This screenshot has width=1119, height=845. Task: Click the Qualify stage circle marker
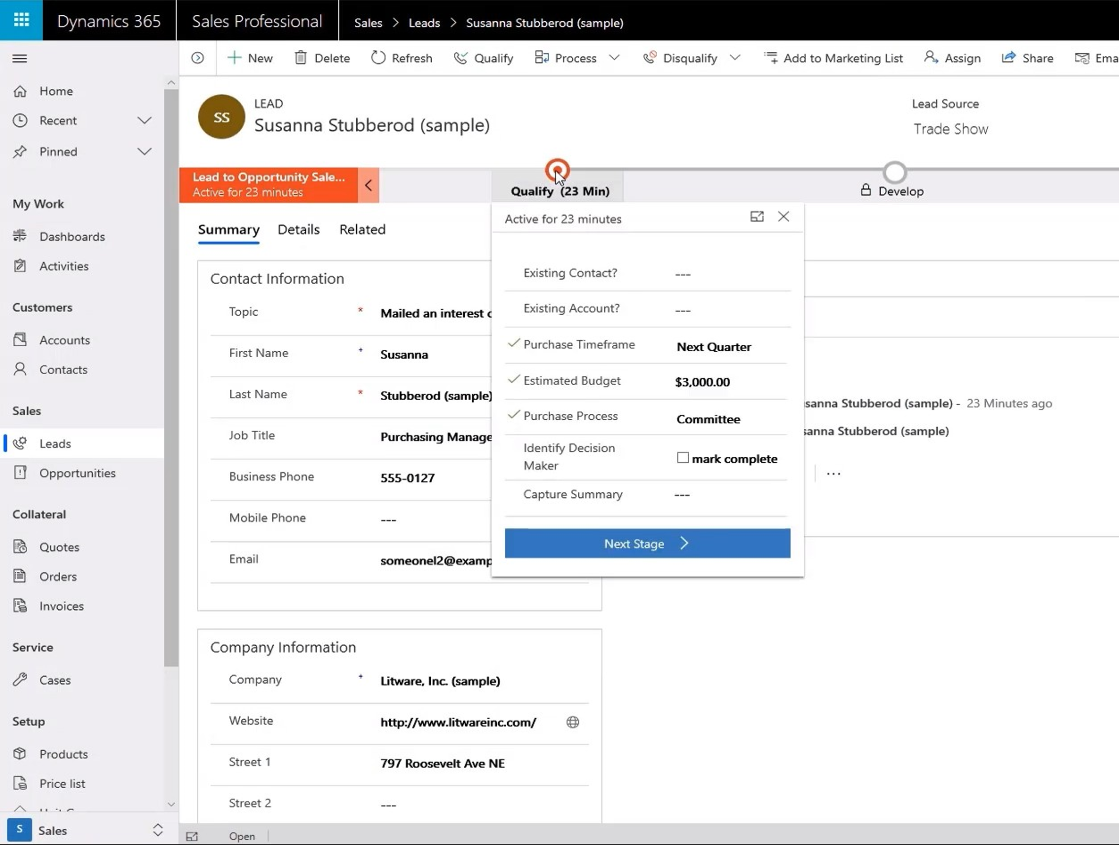(557, 170)
